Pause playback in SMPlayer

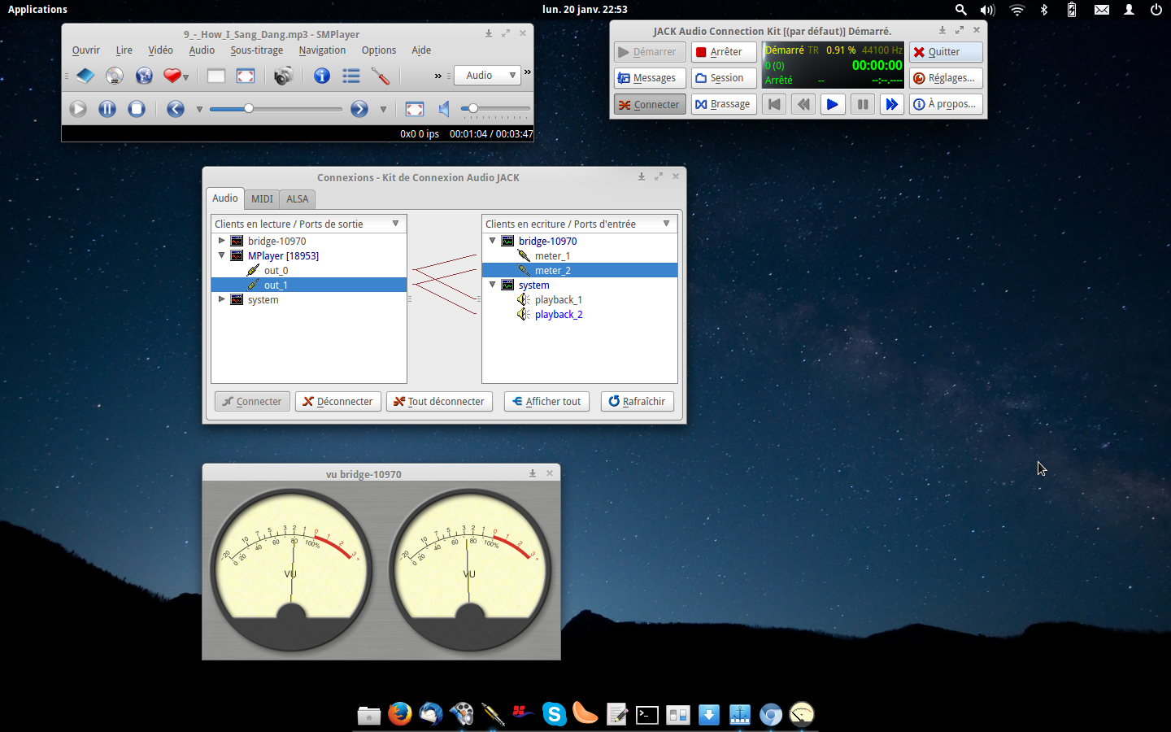click(107, 109)
